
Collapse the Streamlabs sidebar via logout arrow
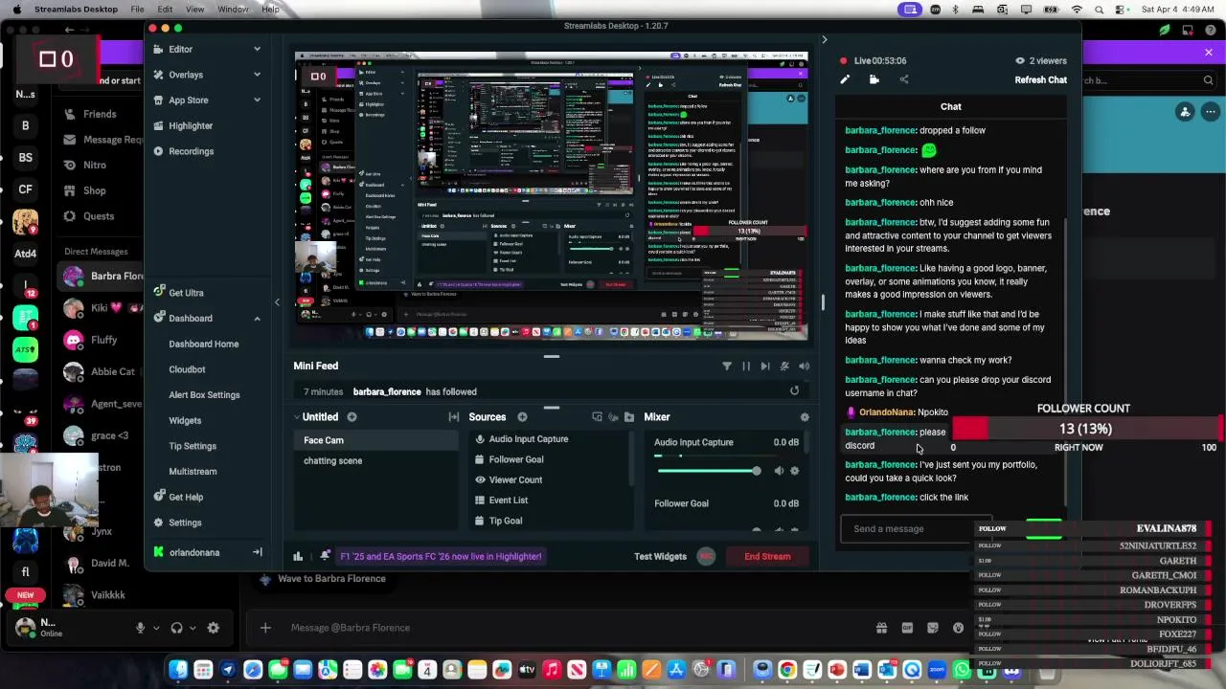pyautogui.click(x=257, y=552)
